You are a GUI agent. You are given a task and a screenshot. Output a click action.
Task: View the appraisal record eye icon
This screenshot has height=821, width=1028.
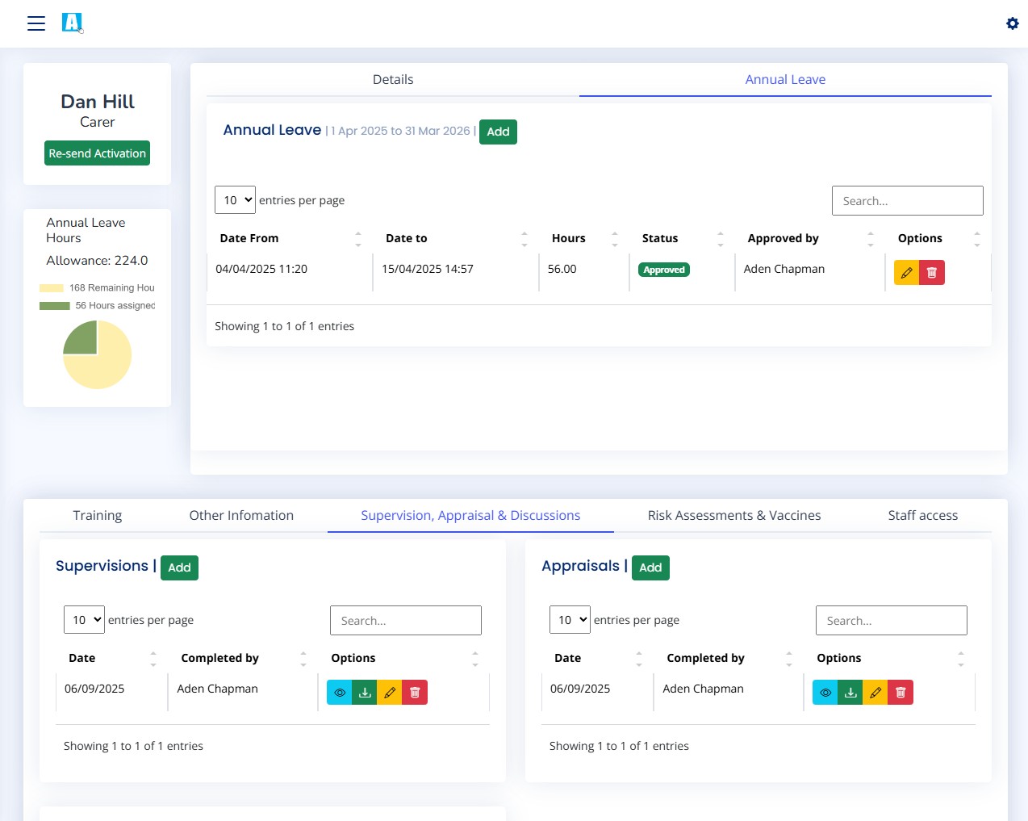point(825,693)
